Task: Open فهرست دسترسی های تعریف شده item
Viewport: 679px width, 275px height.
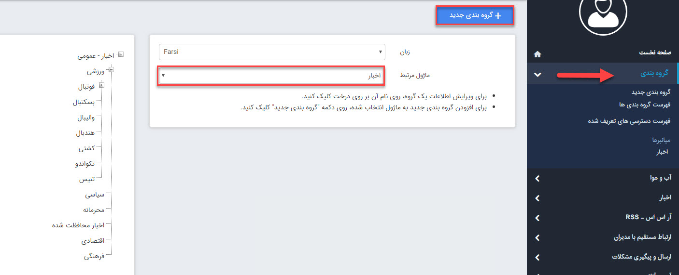Action: [x=629, y=121]
